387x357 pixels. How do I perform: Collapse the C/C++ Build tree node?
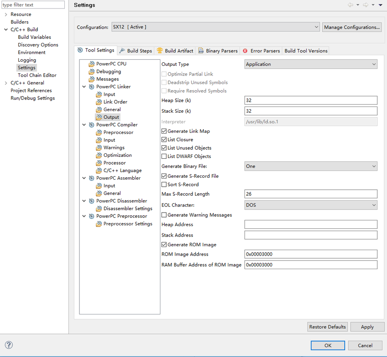(6, 29)
